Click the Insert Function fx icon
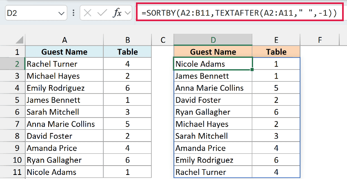Viewport: 347px width, 179px height. coord(117,13)
